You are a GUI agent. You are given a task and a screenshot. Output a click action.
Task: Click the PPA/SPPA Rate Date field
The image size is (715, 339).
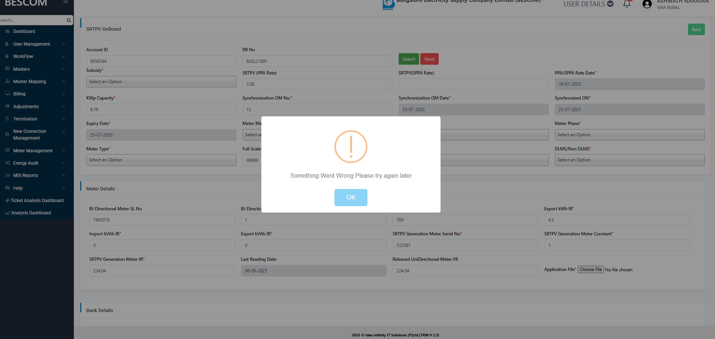click(x=630, y=84)
